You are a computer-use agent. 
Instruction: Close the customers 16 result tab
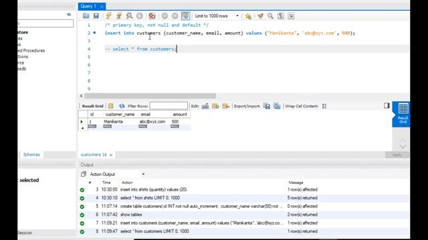111,155
